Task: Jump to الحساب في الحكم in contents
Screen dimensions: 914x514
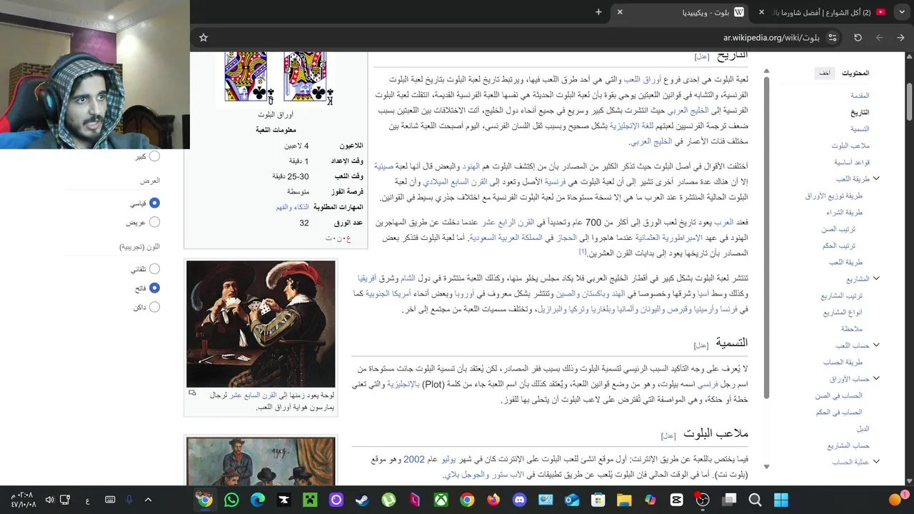Action: coord(839,412)
